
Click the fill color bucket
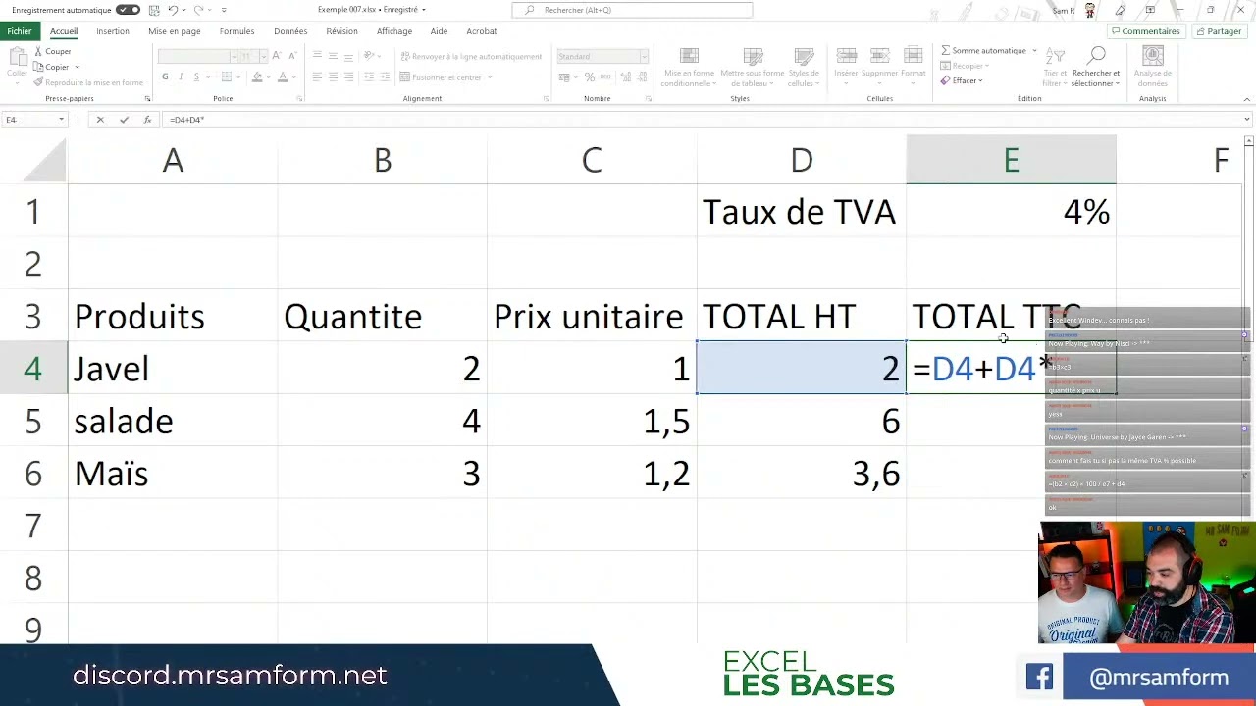point(257,76)
